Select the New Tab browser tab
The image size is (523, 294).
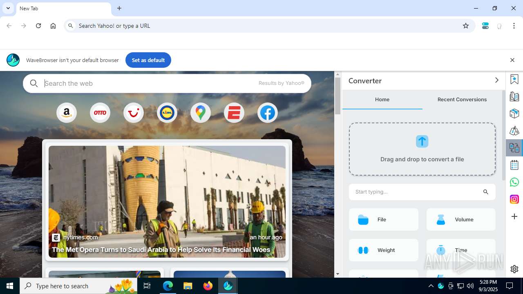[63, 9]
